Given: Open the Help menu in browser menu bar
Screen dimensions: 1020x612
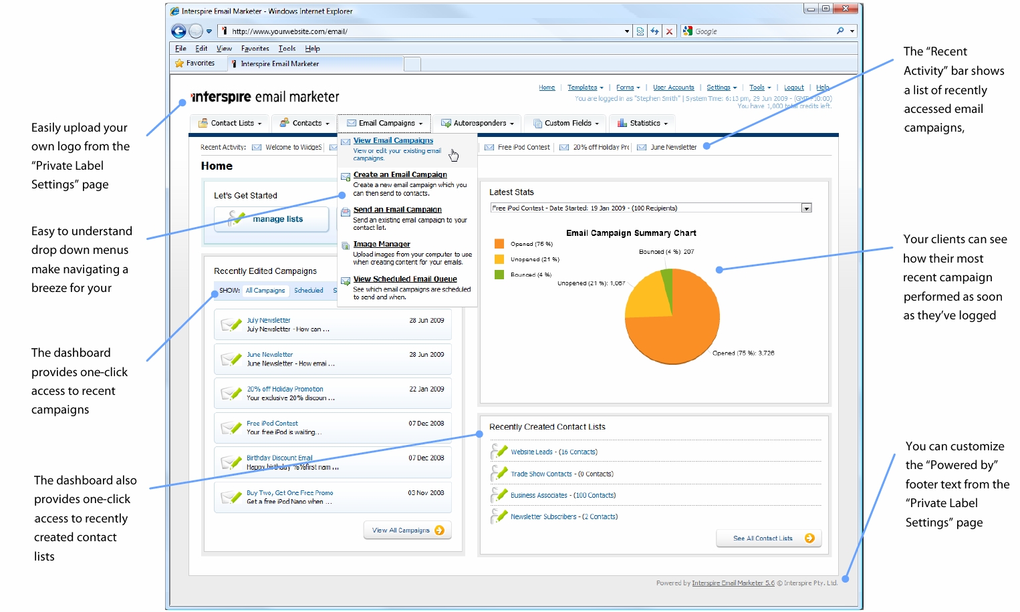Looking at the screenshot, I should (312, 49).
